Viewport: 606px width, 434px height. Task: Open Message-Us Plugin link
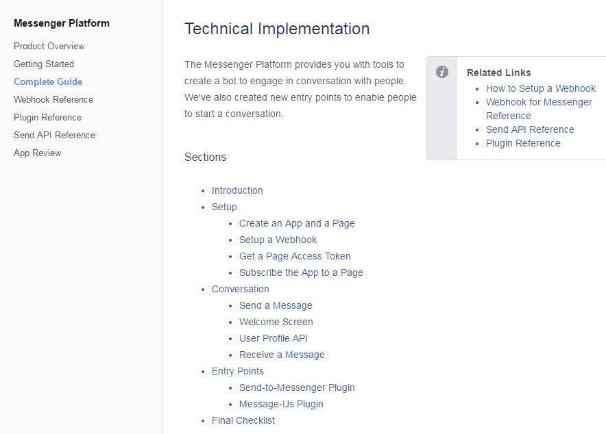281,404
